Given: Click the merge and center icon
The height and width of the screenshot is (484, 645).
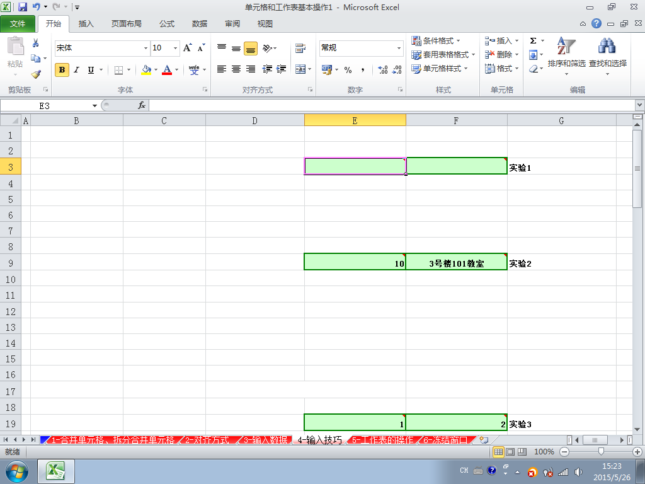Looking at the screenshot, I should pos(300,69).
